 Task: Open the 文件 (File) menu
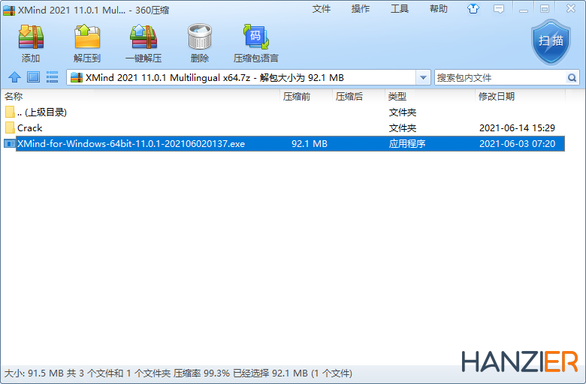tap(322, 9)
